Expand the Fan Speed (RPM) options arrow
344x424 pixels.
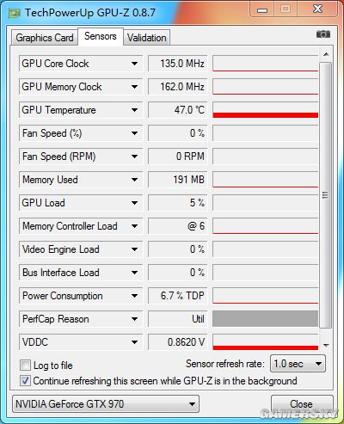tap(134, 157)
